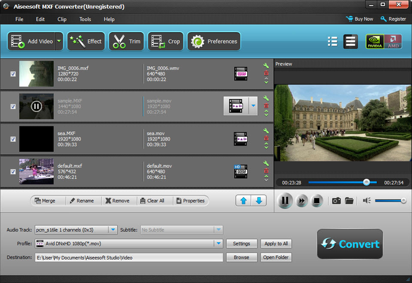Open the File menu
Viewport: 412px width, 283px height.
click(19, 19)
